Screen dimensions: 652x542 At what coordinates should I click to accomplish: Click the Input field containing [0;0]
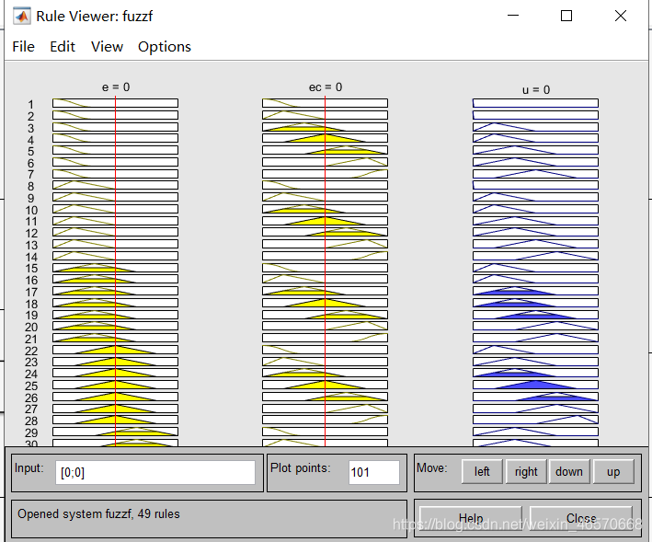click(155, 472)
